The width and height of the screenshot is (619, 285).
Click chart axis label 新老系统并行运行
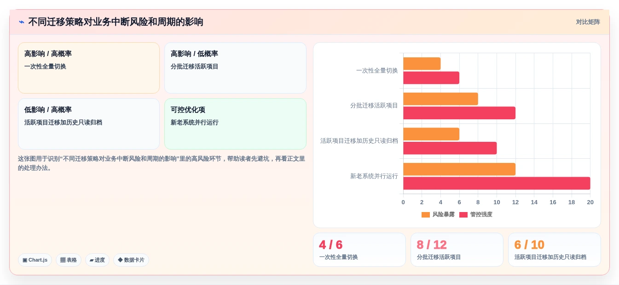click(x=374, y=176)
